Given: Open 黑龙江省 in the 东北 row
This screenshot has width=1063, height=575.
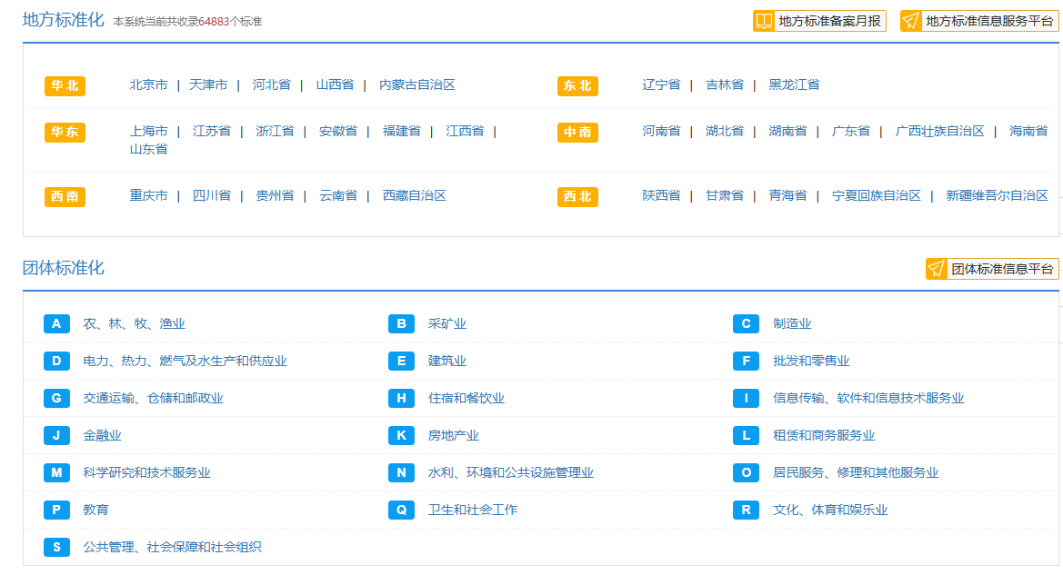Looking at the screenshot, I should coord(794,85).
